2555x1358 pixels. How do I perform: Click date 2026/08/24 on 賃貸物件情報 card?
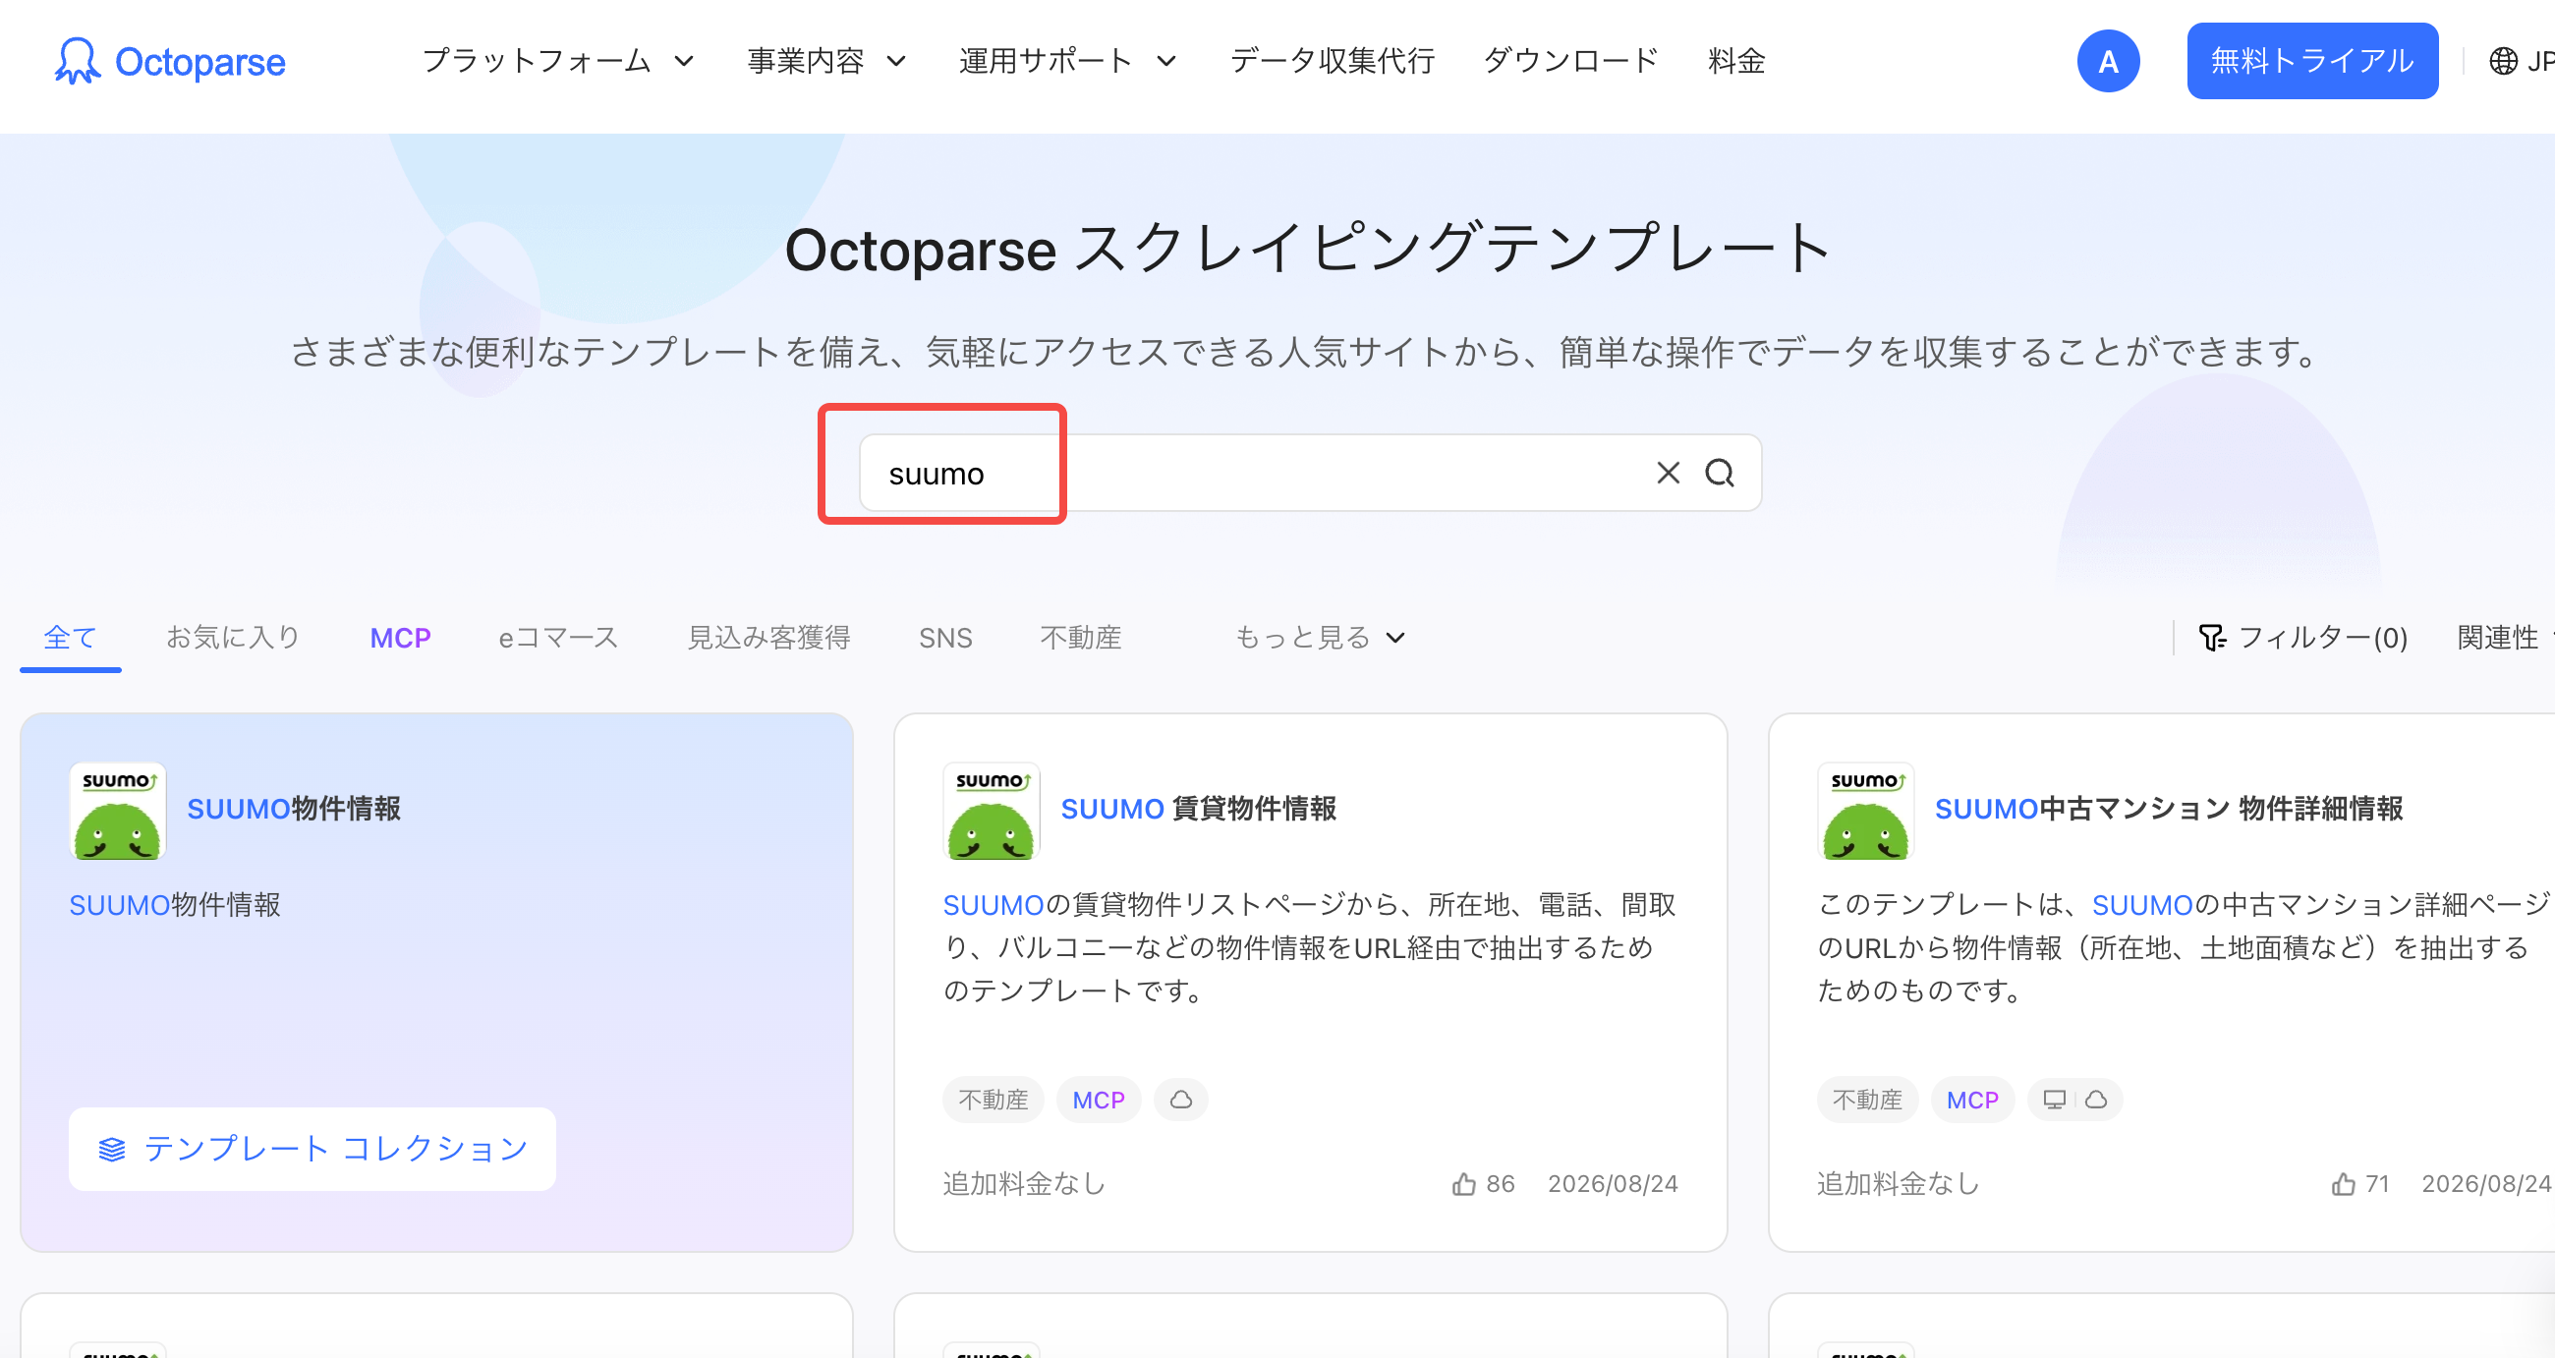click(1613, 1183)
